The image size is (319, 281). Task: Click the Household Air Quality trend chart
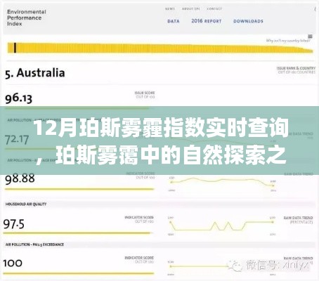click(221, 226)
